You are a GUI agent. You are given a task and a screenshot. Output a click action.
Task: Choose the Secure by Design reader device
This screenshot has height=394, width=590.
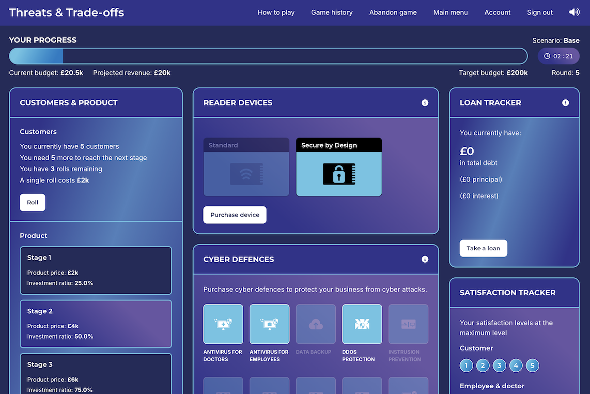[x=339, y=167]
